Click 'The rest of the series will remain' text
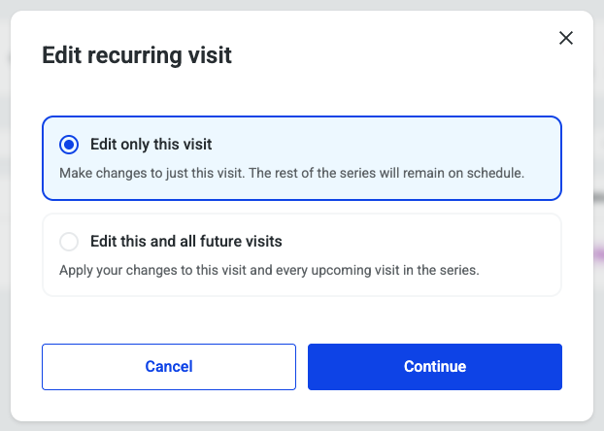 tap(347, 173)
